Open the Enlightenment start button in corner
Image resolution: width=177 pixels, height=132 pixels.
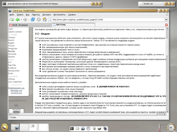[5, 127]
